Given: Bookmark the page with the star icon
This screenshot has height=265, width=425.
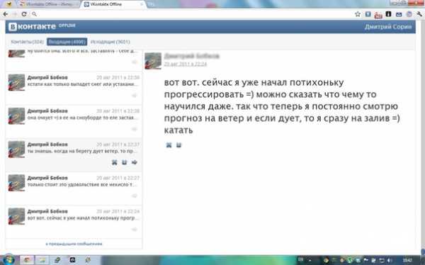Looking at the screenshot, I should click(358, 14).
